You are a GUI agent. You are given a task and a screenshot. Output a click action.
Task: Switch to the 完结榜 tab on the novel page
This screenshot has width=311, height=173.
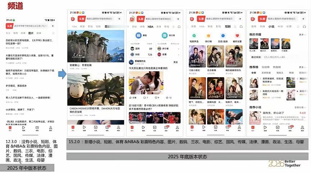point(265,67)
